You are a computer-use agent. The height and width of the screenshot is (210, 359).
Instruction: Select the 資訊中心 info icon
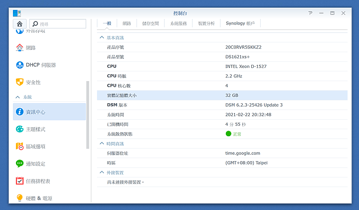click(19, 112)
